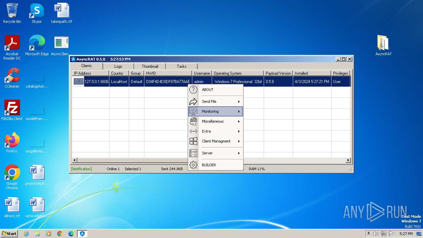423x238 pixels.
Task: Expand Server submenu arrow
Action: point(239,153)
